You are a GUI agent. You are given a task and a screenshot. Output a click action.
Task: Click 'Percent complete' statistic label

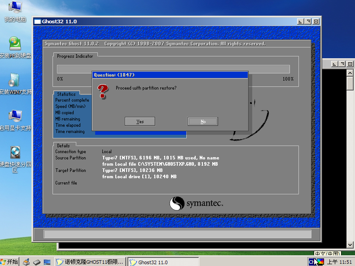tap(72, 100)
